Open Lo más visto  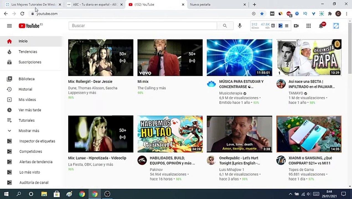(31, 172)
